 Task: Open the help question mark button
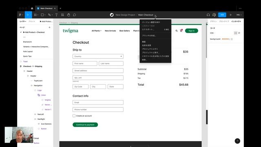[x=237, y=141]
